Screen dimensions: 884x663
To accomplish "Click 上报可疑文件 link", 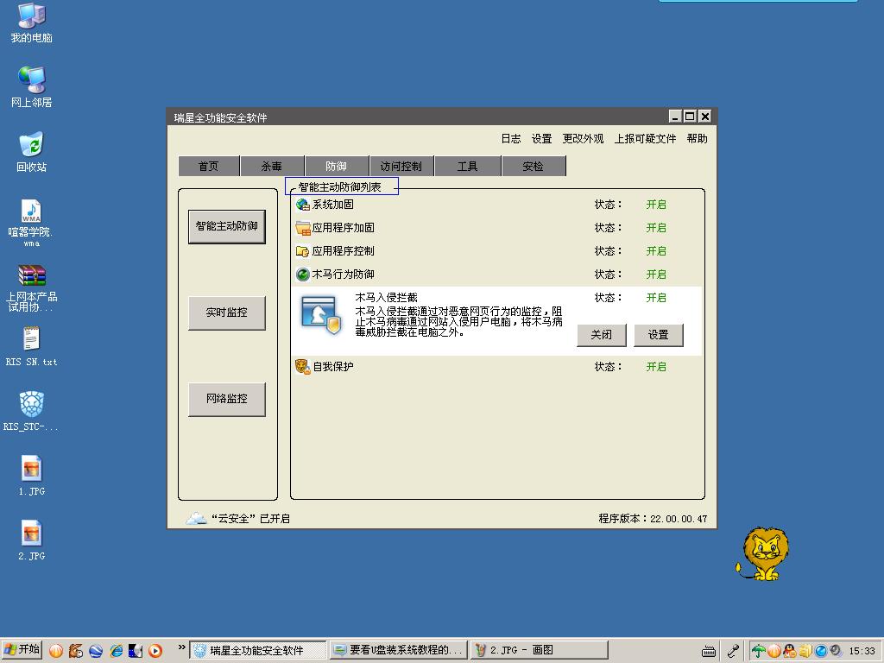I will pos(645,139).
